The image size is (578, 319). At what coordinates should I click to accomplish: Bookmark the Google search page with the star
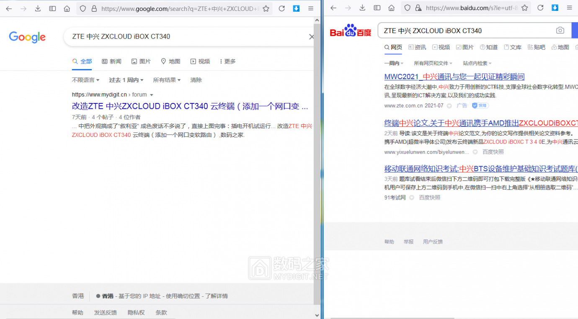coord(266,8)
